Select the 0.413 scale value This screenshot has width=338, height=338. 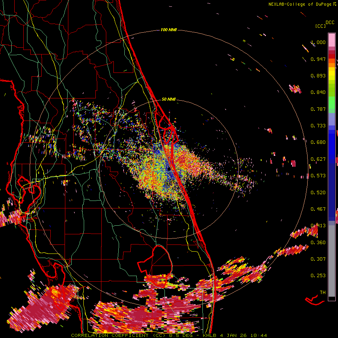coord(318,226)
